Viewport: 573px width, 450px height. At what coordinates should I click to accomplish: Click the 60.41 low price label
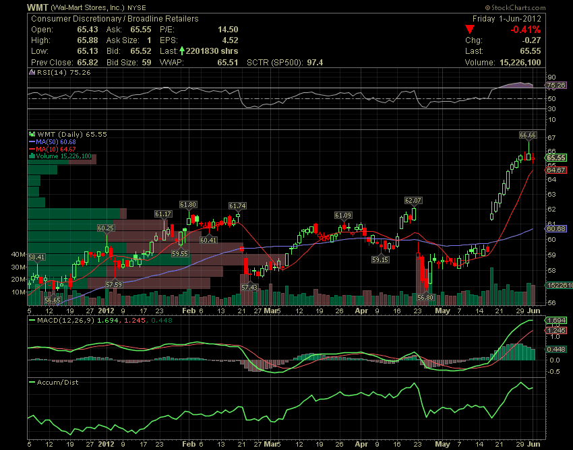[x=209, y=240]
